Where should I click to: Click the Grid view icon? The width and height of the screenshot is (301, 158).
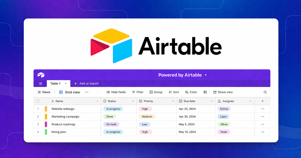click(x=61, y=92)
